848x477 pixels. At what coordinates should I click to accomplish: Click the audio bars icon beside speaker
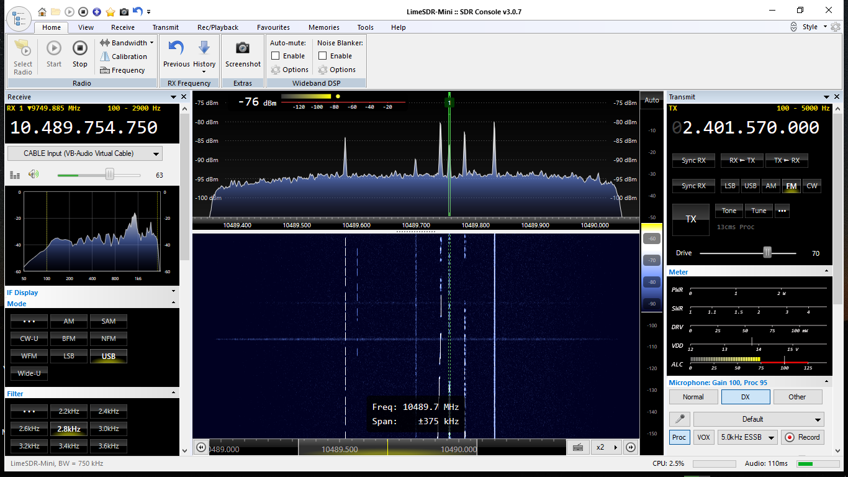click(15, 175)
